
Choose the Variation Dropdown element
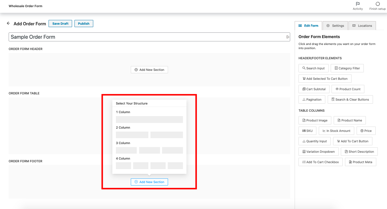coord(318,152)
